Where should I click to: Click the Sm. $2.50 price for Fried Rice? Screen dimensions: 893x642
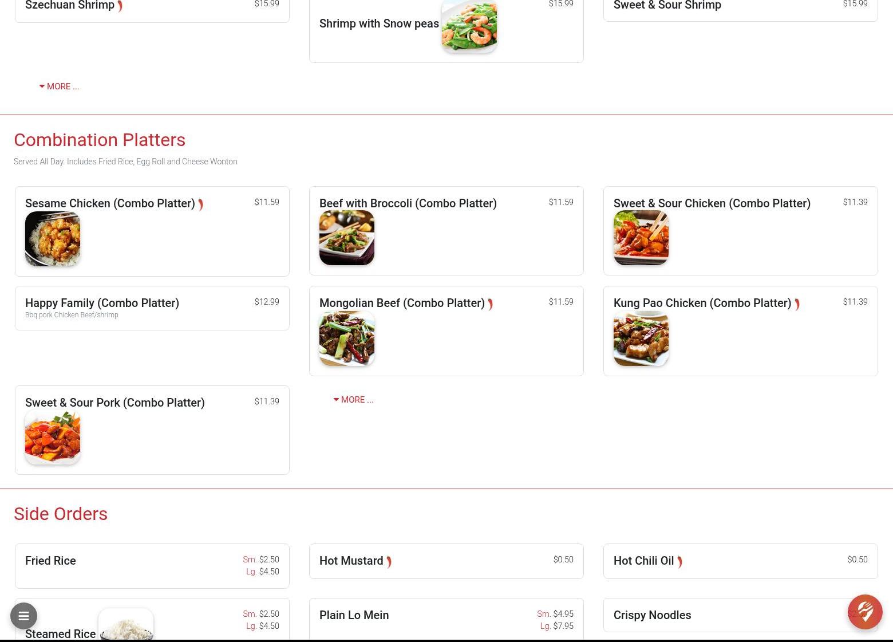point(261,560)
